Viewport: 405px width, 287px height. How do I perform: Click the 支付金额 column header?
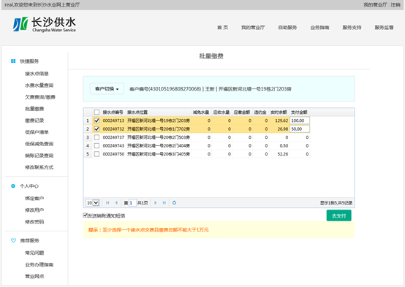(x=299, y=112)
